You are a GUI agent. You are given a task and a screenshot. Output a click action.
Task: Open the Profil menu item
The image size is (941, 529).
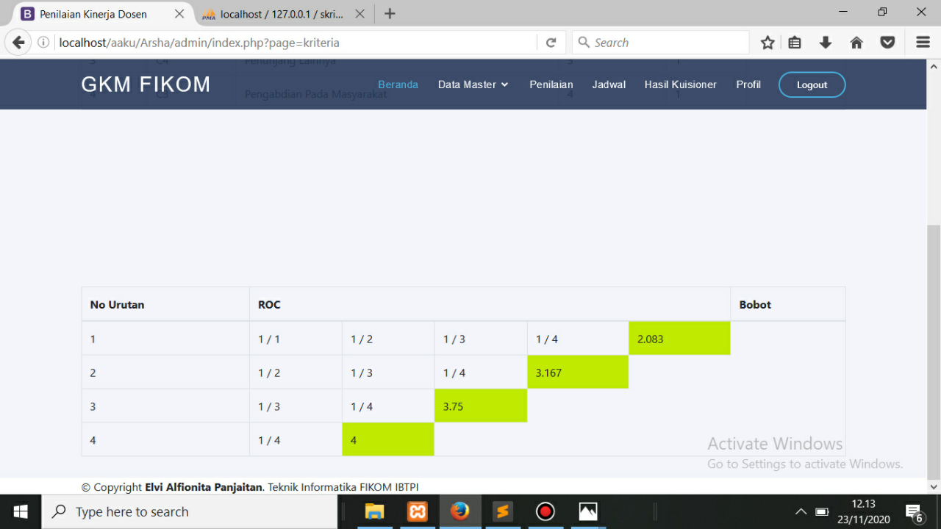pos(748,84)
